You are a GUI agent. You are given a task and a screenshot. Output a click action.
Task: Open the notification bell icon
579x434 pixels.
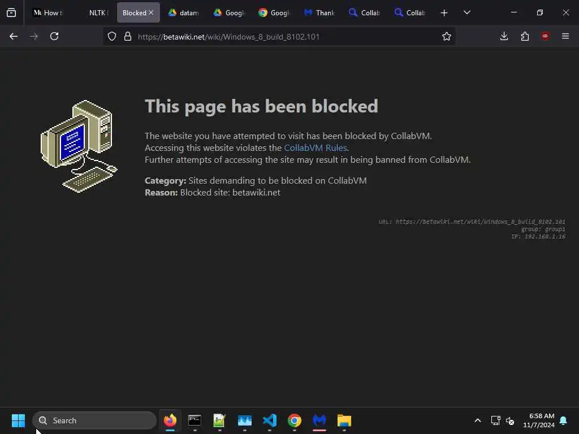564,420
